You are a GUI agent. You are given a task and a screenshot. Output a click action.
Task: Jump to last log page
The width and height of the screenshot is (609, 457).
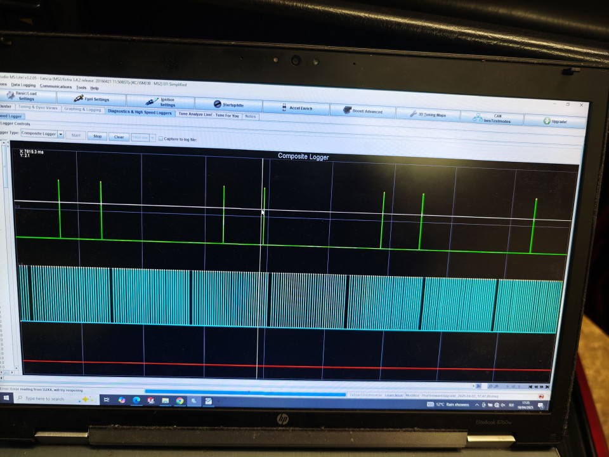click(x=547, y=387)
